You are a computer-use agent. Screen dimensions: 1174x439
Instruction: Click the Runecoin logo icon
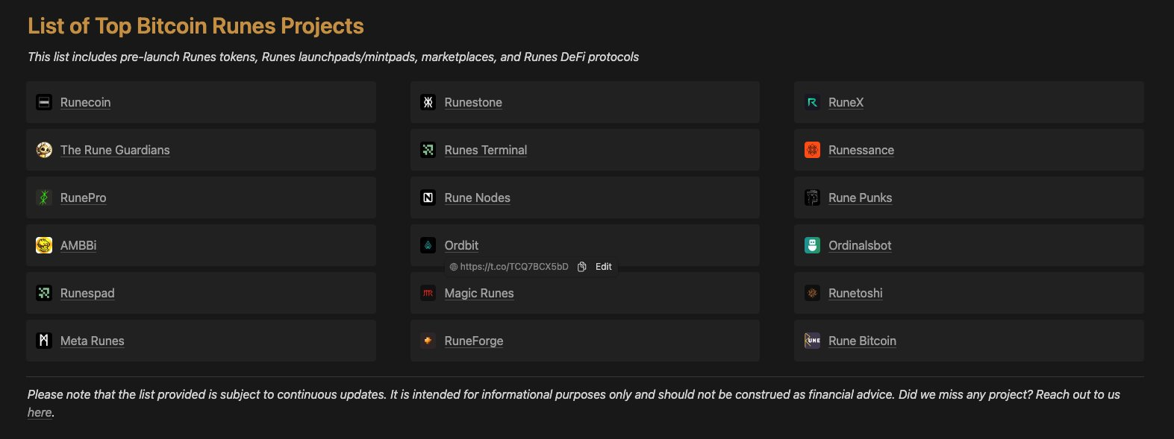point(44,102)
